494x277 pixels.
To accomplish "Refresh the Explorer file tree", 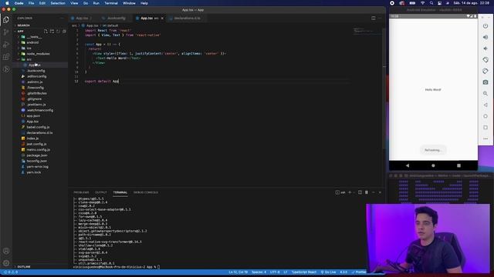I will 58,31.
